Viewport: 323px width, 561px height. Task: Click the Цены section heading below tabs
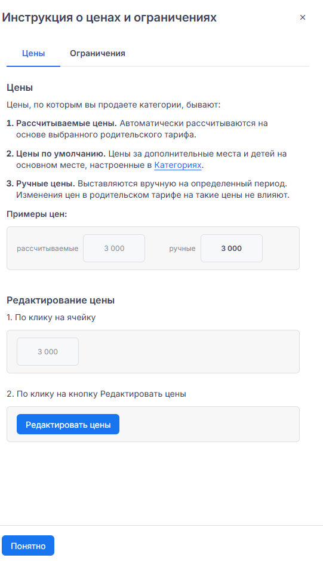(x=20, y=88)
